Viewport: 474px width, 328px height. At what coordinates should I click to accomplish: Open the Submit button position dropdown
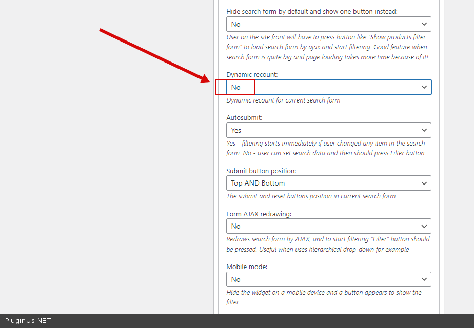[328, 183]
